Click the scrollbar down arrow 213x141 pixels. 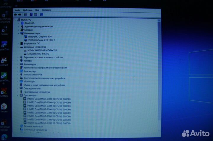click(x=159, y=131)
